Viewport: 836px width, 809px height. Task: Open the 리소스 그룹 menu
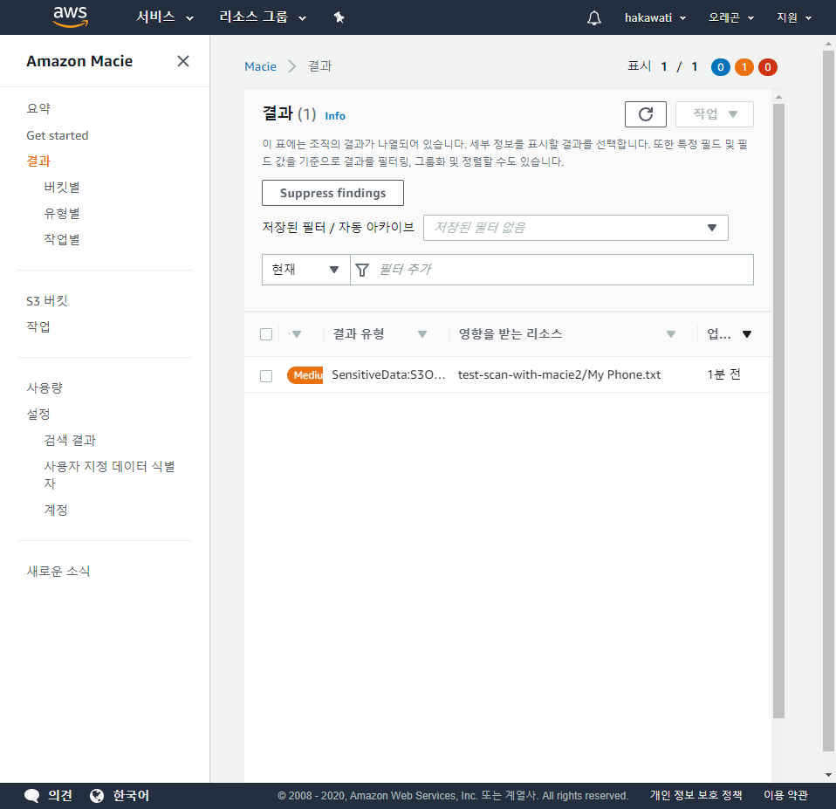pos(263,17)
